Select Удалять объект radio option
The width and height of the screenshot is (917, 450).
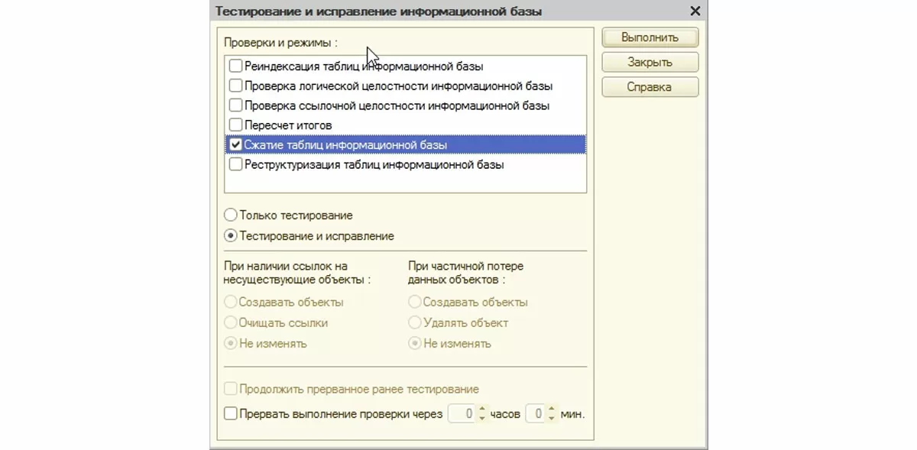click(415, 323)
